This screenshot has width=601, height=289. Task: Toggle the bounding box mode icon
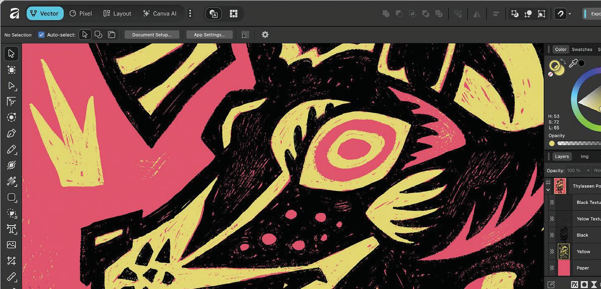[x=542, y=14]
